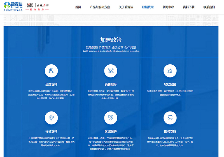
Task: Click the heart icon above 服务支持
Action: coord(170,118)
